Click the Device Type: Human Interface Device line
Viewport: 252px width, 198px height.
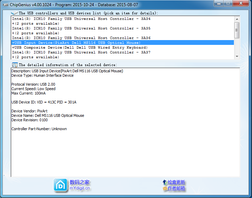pyautogui.click(x=42, y=75)
